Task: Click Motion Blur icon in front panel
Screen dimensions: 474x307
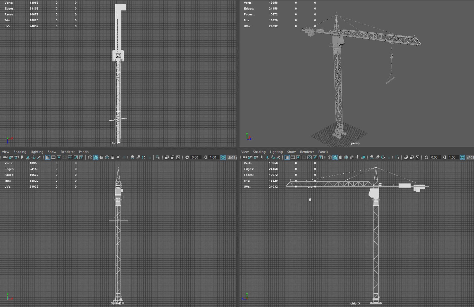Action: [139, 157]
